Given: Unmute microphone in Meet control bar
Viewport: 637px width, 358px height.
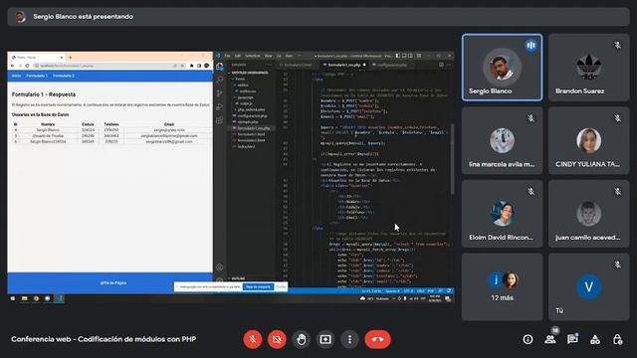Looking at the screenshot, I should (253, 339).
